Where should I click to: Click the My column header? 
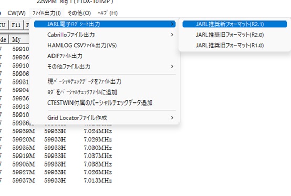click(19, 39)
